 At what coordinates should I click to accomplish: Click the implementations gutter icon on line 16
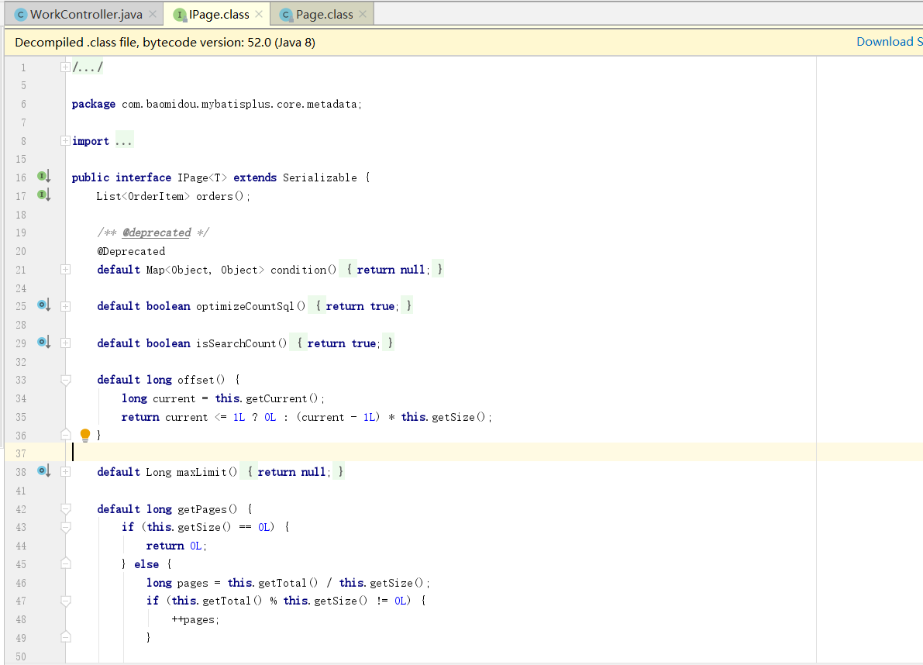pyautogui.click(x=44, y=177)
